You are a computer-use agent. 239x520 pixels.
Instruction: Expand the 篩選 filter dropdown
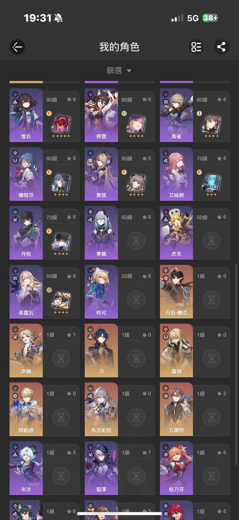119,70
